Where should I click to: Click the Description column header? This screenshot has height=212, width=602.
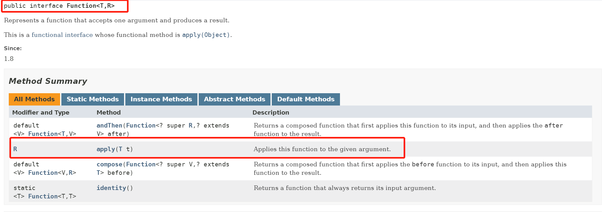(270, 113)
